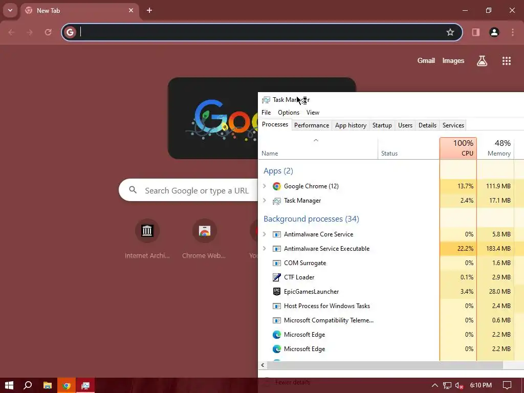Show hidden tray icons chevron

[435, 385]
